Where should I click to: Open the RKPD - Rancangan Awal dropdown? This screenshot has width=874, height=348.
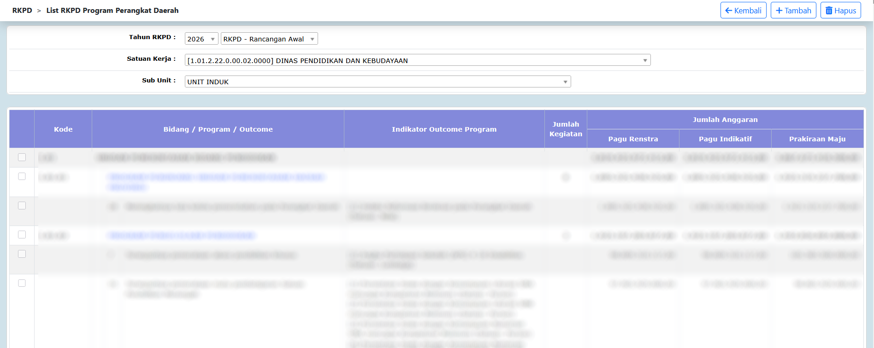pos(269,39)
